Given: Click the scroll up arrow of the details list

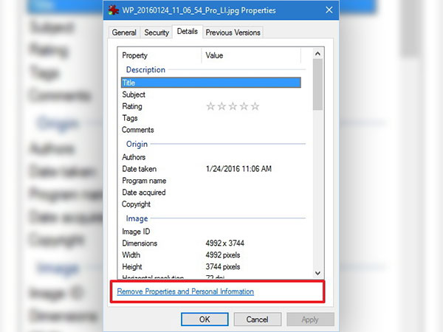Looking at the screenshot, I should tap(317, 52).
